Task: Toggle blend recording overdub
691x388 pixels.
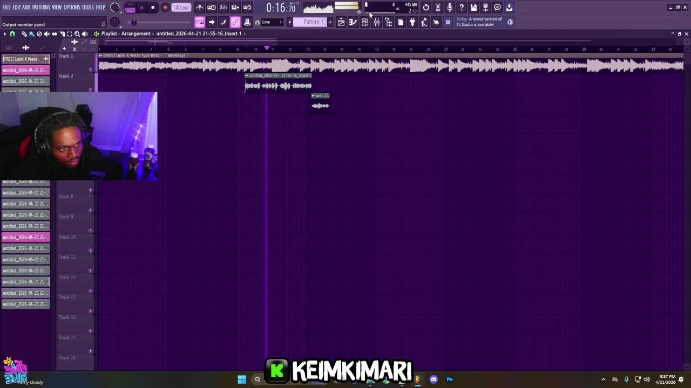Action: pos(235,8)
